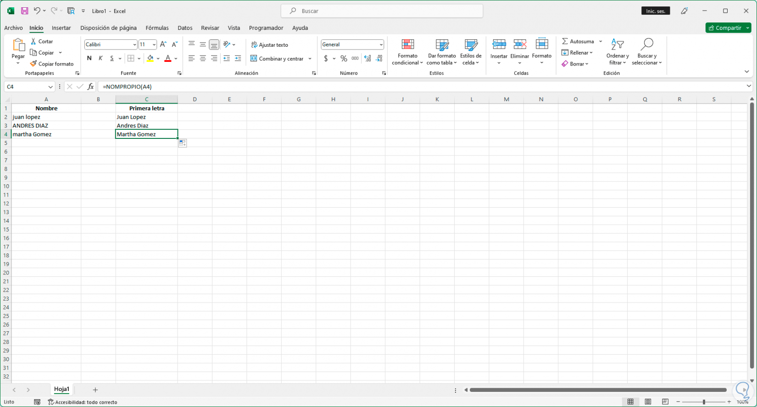Expand Combinar y centrar arrow options
757x407 pixels.
coord(310,58)
